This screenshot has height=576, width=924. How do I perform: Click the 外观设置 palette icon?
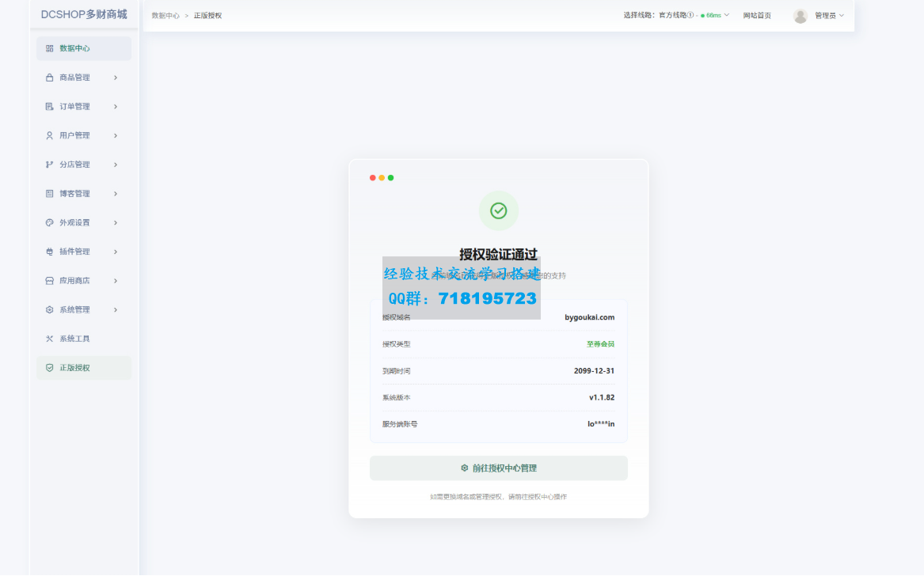[x=50, y=222]
